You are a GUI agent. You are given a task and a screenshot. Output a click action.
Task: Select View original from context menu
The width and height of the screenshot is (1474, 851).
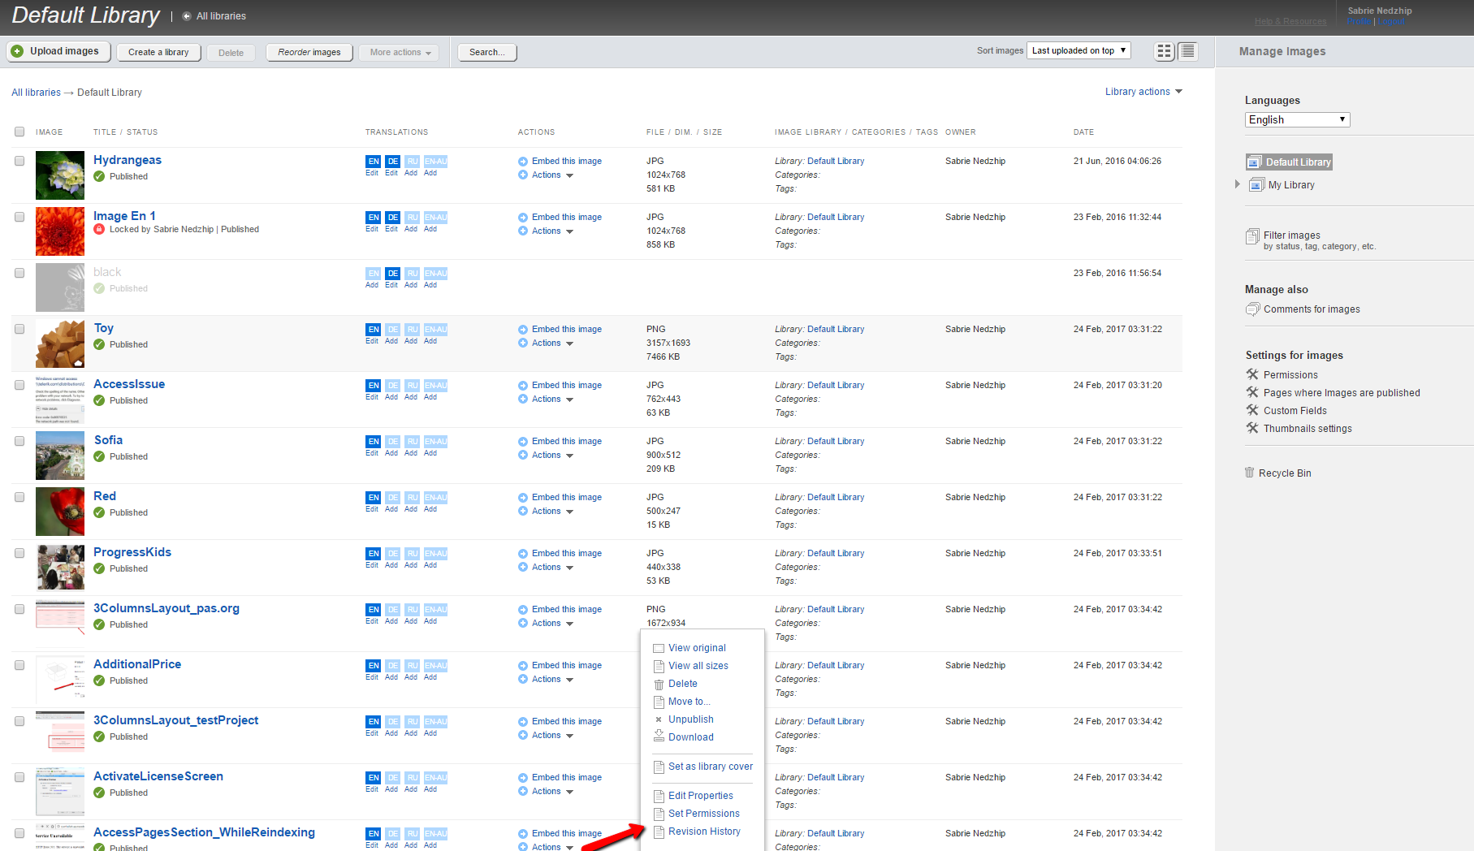[x=697, y=648]
